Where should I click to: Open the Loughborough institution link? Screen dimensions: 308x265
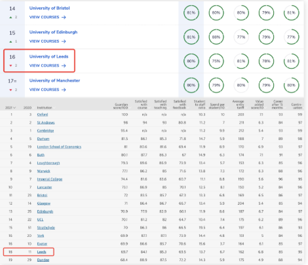[x=48, y=163]
